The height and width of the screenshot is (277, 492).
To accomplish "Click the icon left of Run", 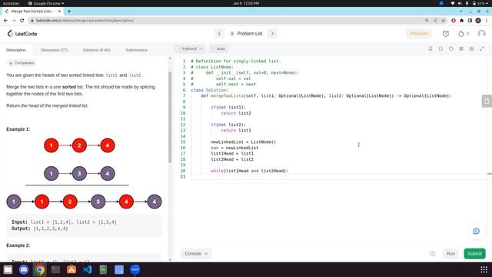I will click(x=433, y=253).
